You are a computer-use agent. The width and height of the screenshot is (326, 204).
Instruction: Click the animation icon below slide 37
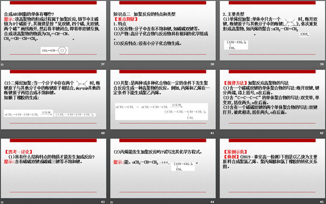point(3,64)
